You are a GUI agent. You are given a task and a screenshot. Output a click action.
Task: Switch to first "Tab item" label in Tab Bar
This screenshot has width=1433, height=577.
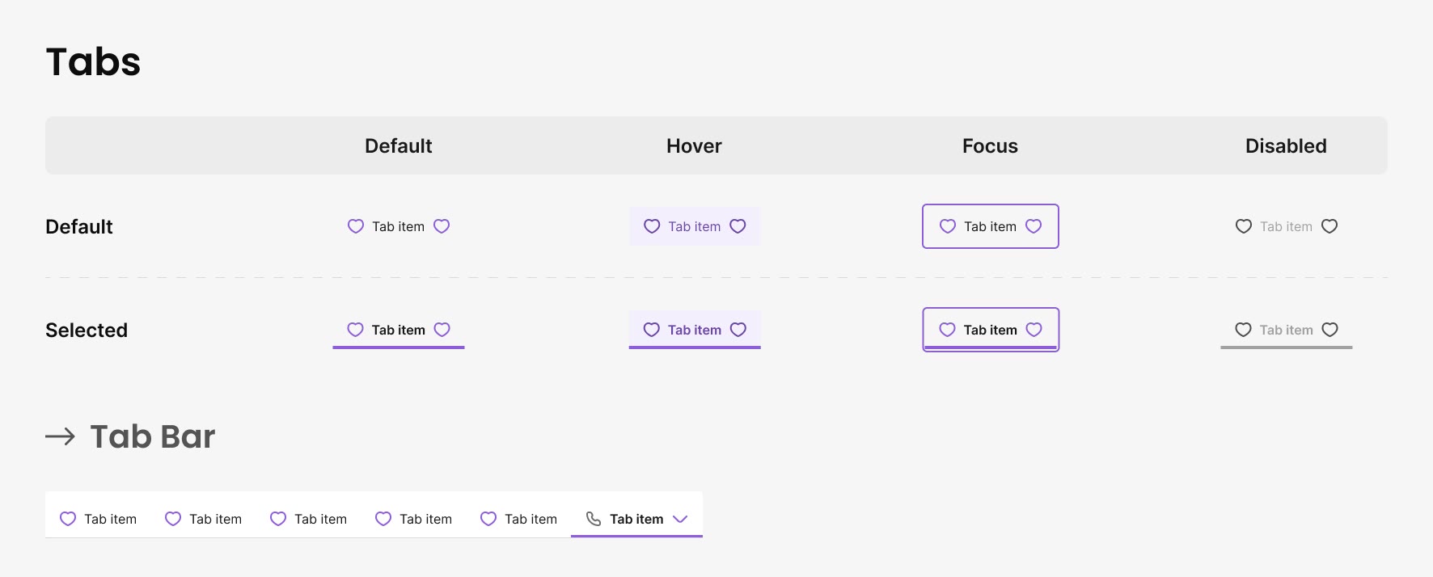pyautogui.click(x=110, y=519)
